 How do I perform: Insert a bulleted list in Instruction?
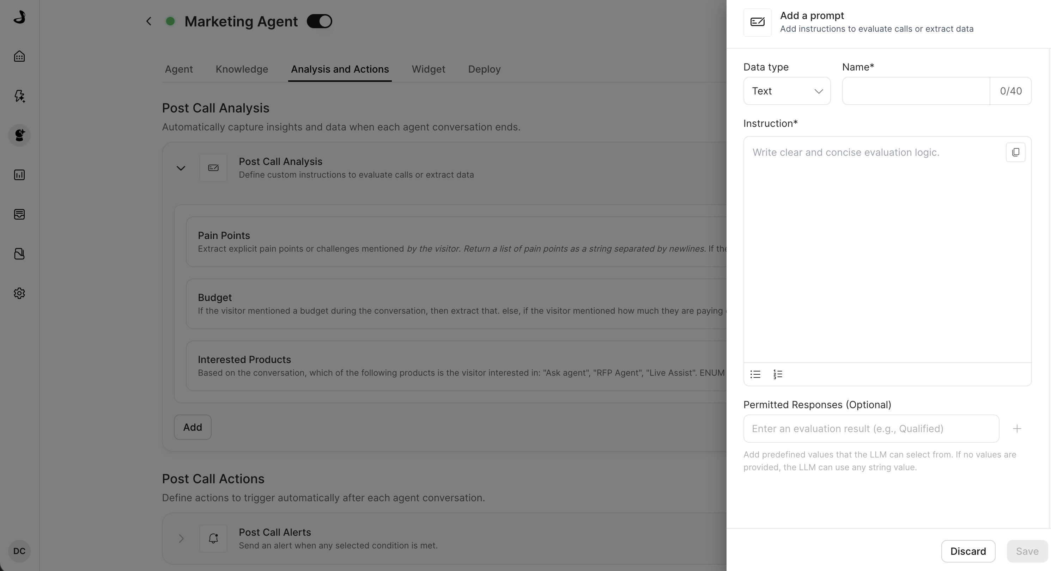coord(755,374)
